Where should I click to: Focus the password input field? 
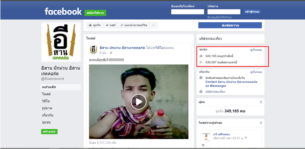tap(224, 12)
